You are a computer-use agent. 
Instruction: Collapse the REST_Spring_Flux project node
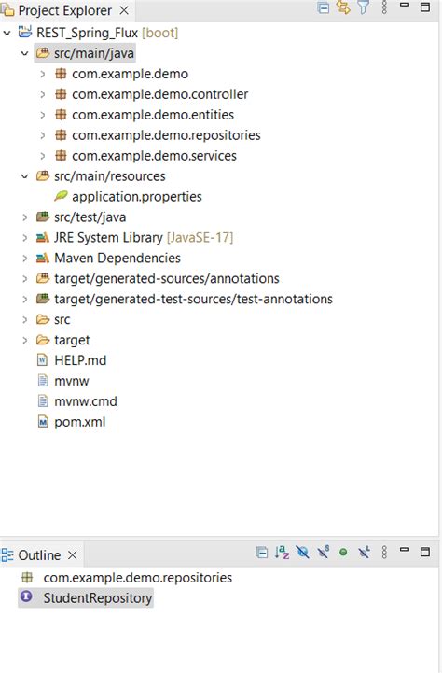coord(7,33)
